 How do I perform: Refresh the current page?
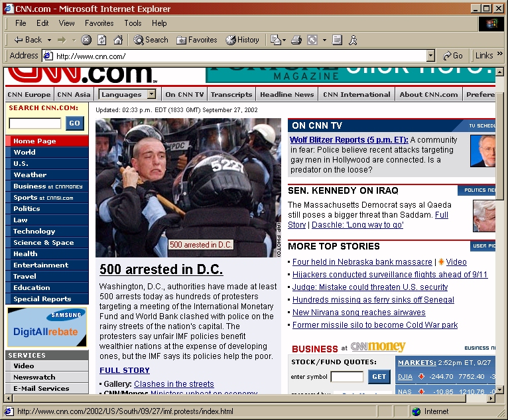coord(102,40)
